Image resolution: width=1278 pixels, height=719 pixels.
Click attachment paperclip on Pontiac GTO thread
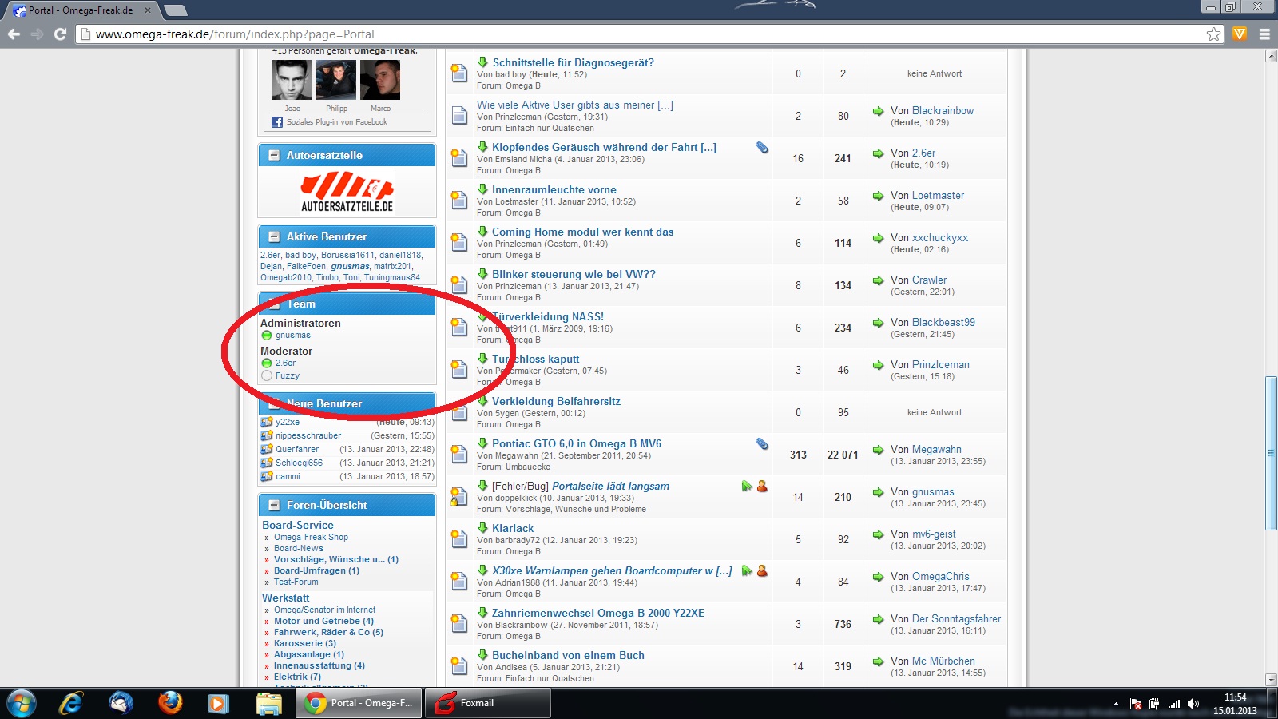click(x=762, y=443)
